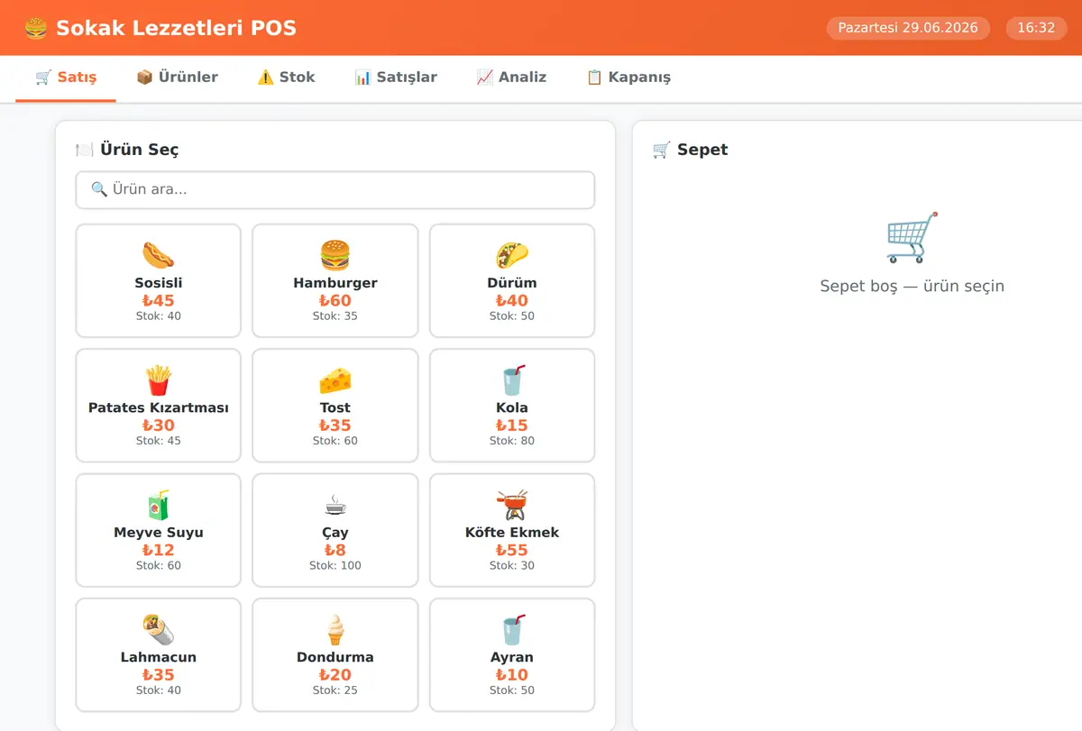Click the Köfte Ekmek product name
The image size is (1082, 731).
(x=512, y=533)
